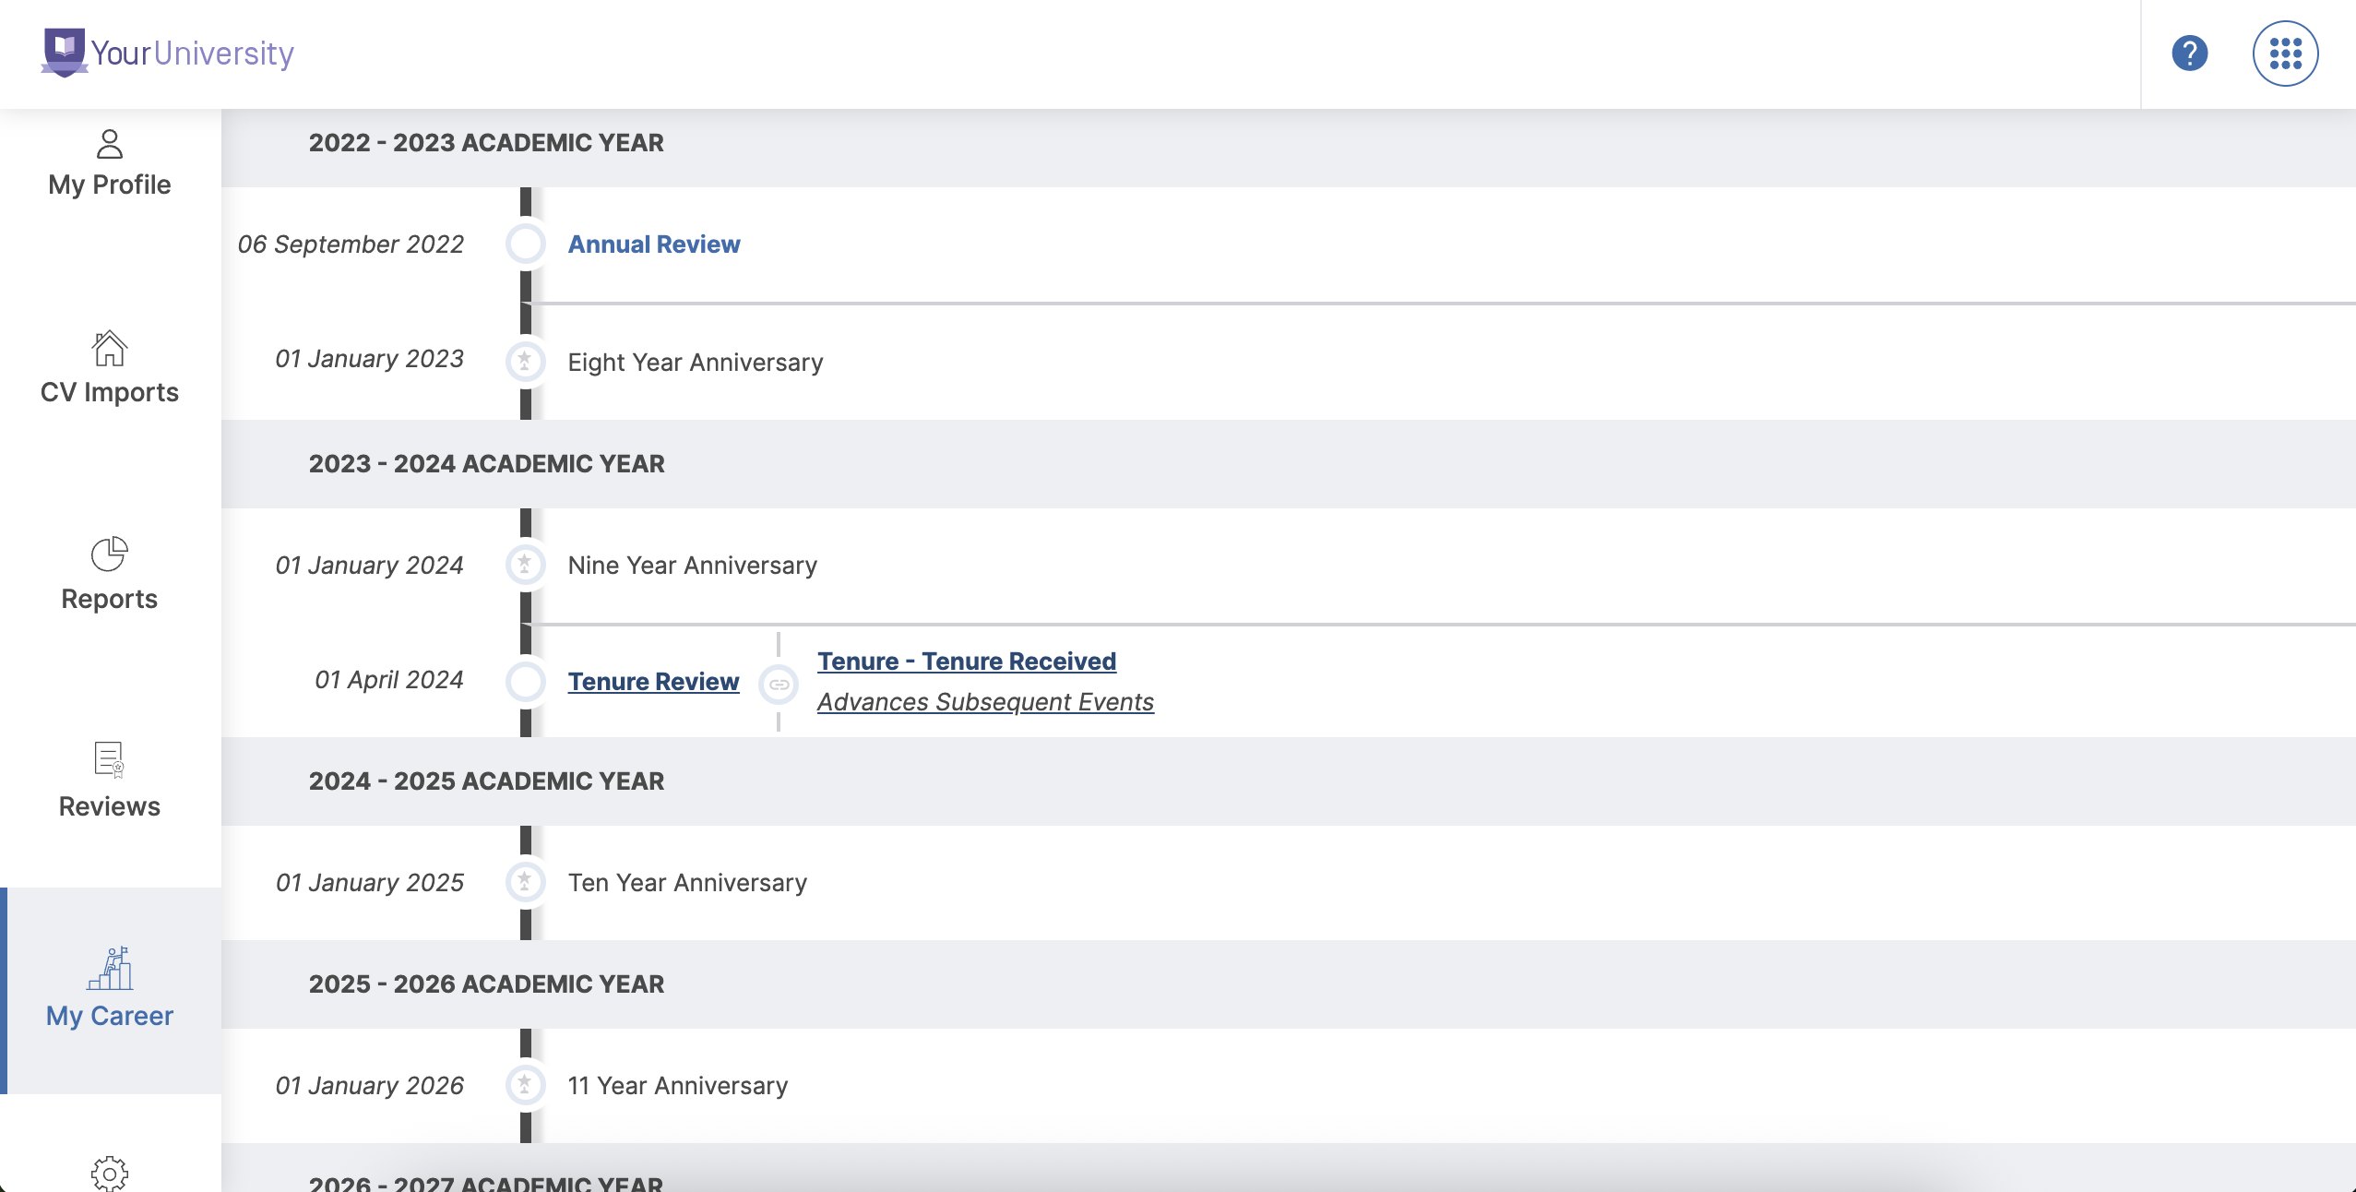Click the CV Imports house icon
2356x1192 pixels.
click(110, 349)
